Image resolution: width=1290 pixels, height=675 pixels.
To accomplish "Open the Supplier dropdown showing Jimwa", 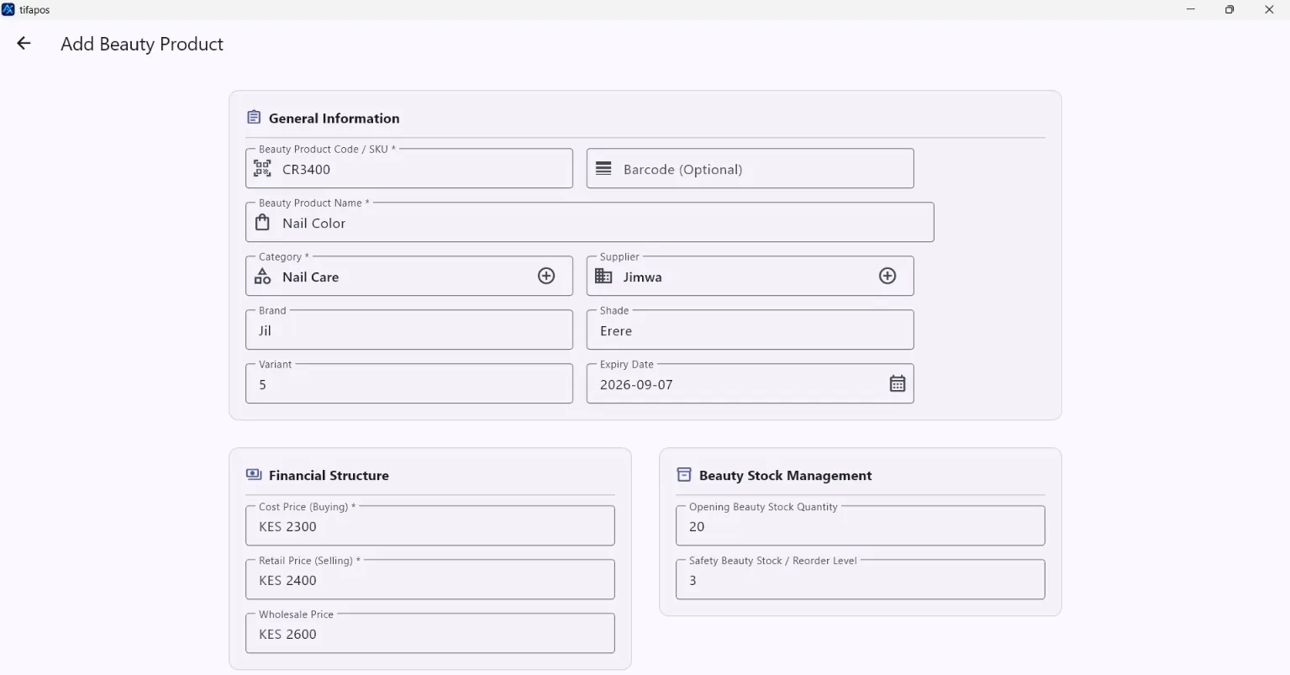I will [x=750, y=276].
